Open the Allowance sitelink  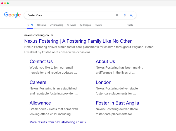(x=40, y=103)
